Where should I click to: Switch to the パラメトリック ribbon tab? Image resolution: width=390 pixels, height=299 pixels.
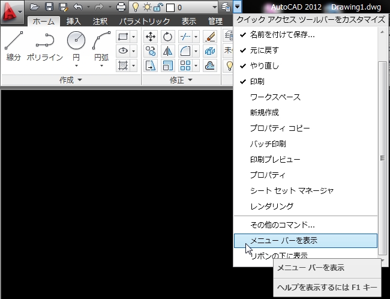144,22
